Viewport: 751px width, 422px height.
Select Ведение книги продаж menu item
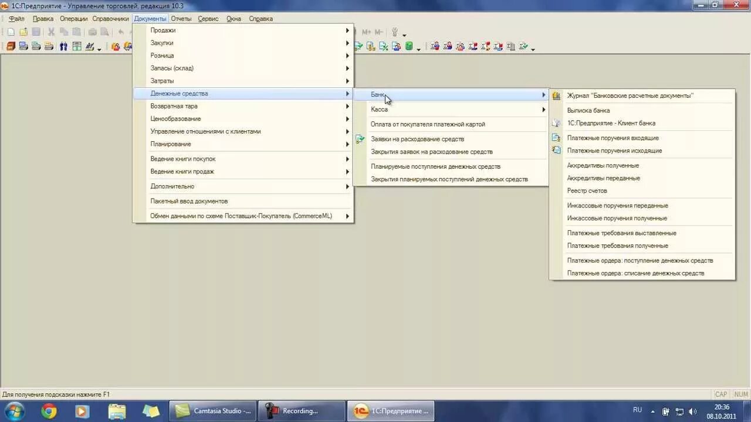243,172
